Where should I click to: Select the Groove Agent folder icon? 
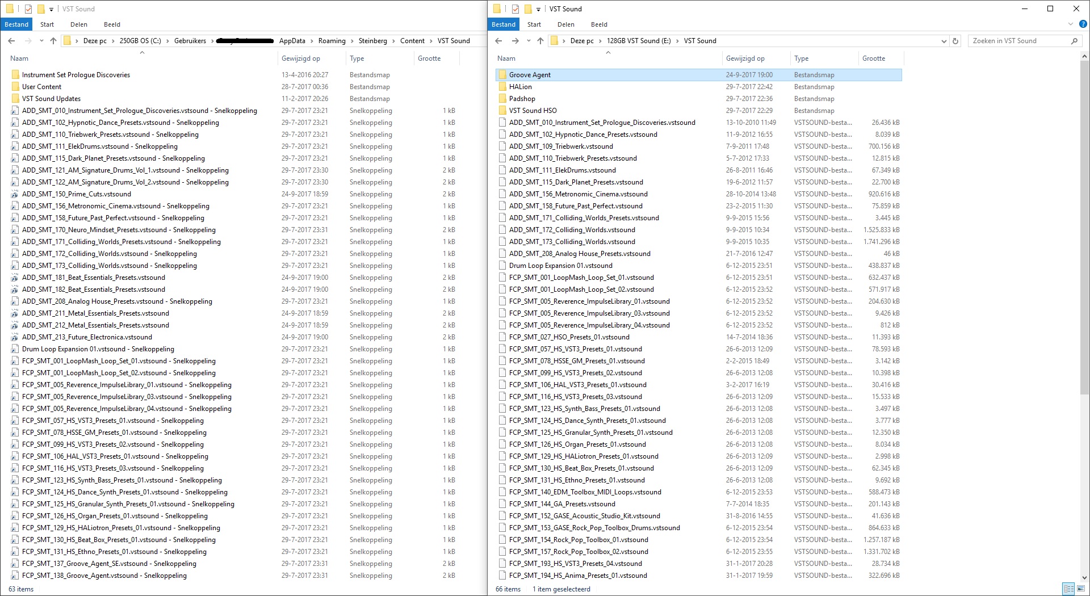(502, 75)
